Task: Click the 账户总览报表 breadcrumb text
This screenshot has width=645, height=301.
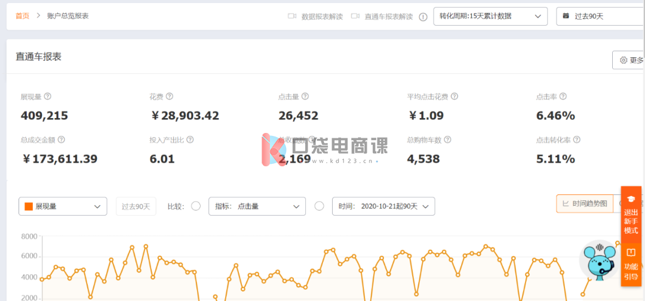Action: 68,16
